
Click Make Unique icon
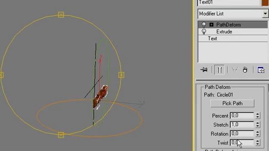click(235, 70)
